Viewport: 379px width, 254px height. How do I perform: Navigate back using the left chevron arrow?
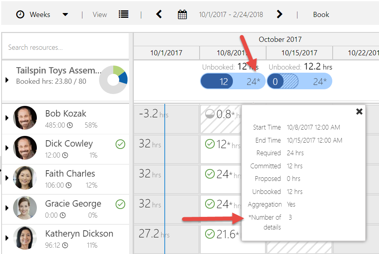pos(159,14)
